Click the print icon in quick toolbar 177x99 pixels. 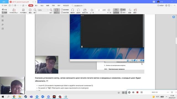15,5
